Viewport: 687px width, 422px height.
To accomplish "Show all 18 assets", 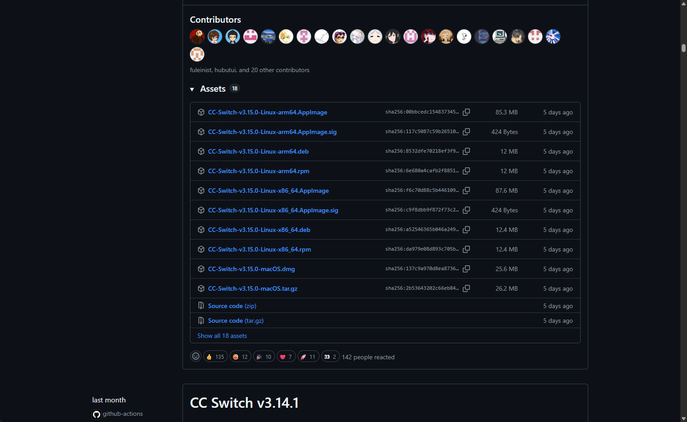I will [222, 336].
